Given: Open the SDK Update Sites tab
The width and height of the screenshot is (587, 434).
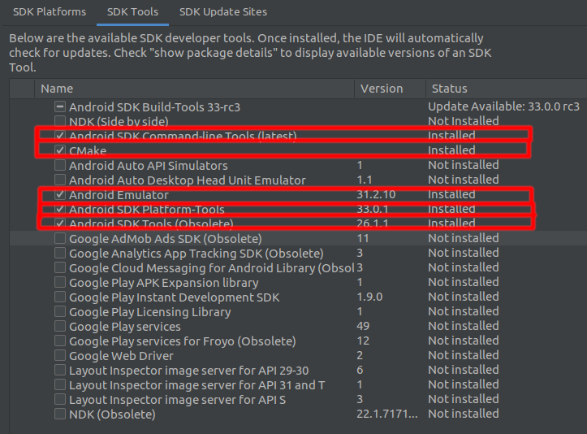Looking at the screenshot, I should click(223, 12).
